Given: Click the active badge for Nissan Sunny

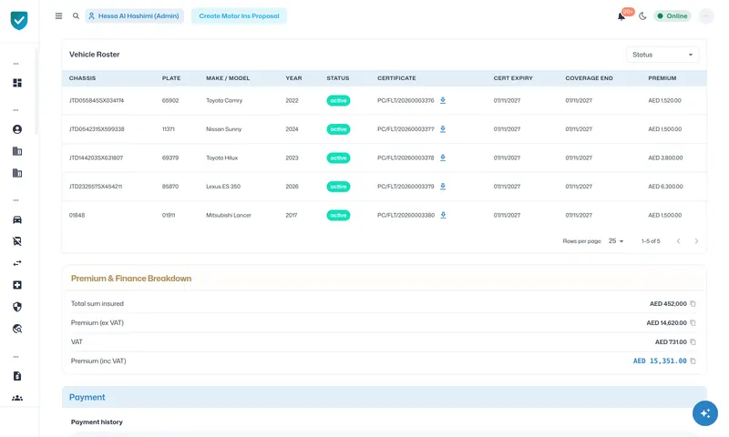Looking at the screenshot, I should (338, 129).
